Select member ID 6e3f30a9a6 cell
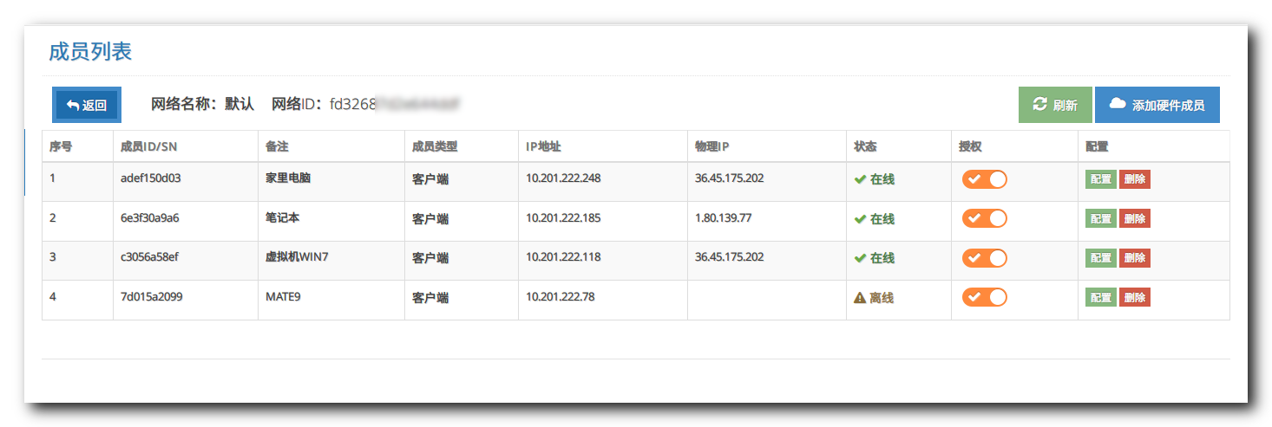Image resolution: width=1272 pixels, height=427 pixels. 150,218
